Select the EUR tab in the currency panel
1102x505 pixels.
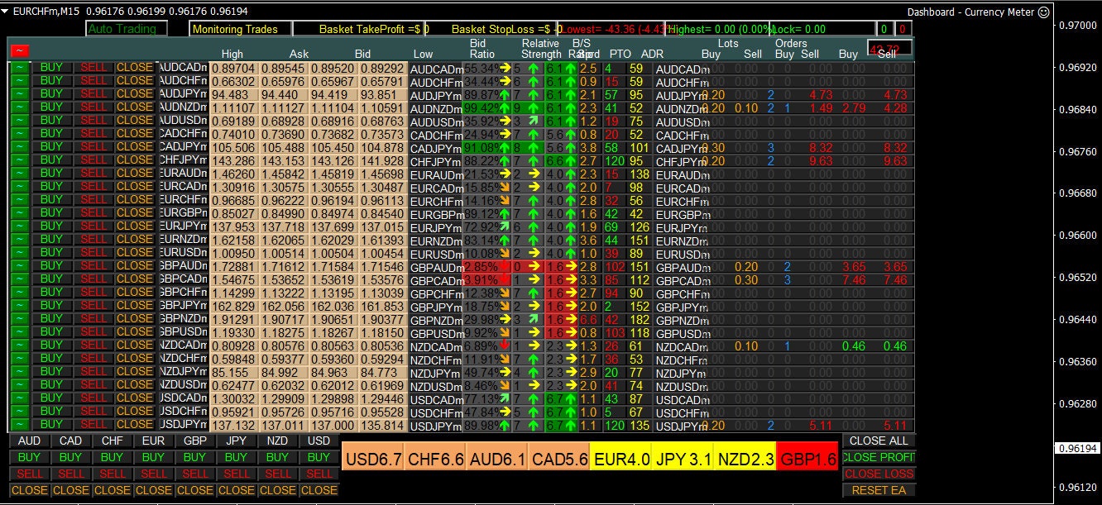click(x=153, y=441)
